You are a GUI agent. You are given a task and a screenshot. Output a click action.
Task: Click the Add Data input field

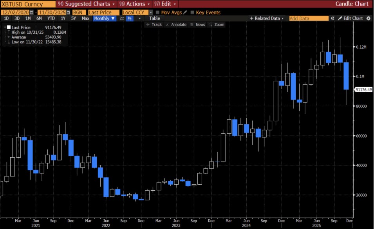309,18
